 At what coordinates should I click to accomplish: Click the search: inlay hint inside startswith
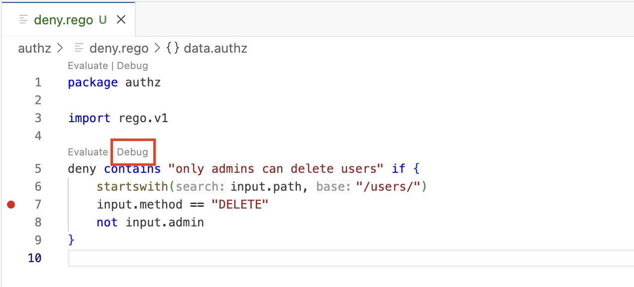point(200,186)
